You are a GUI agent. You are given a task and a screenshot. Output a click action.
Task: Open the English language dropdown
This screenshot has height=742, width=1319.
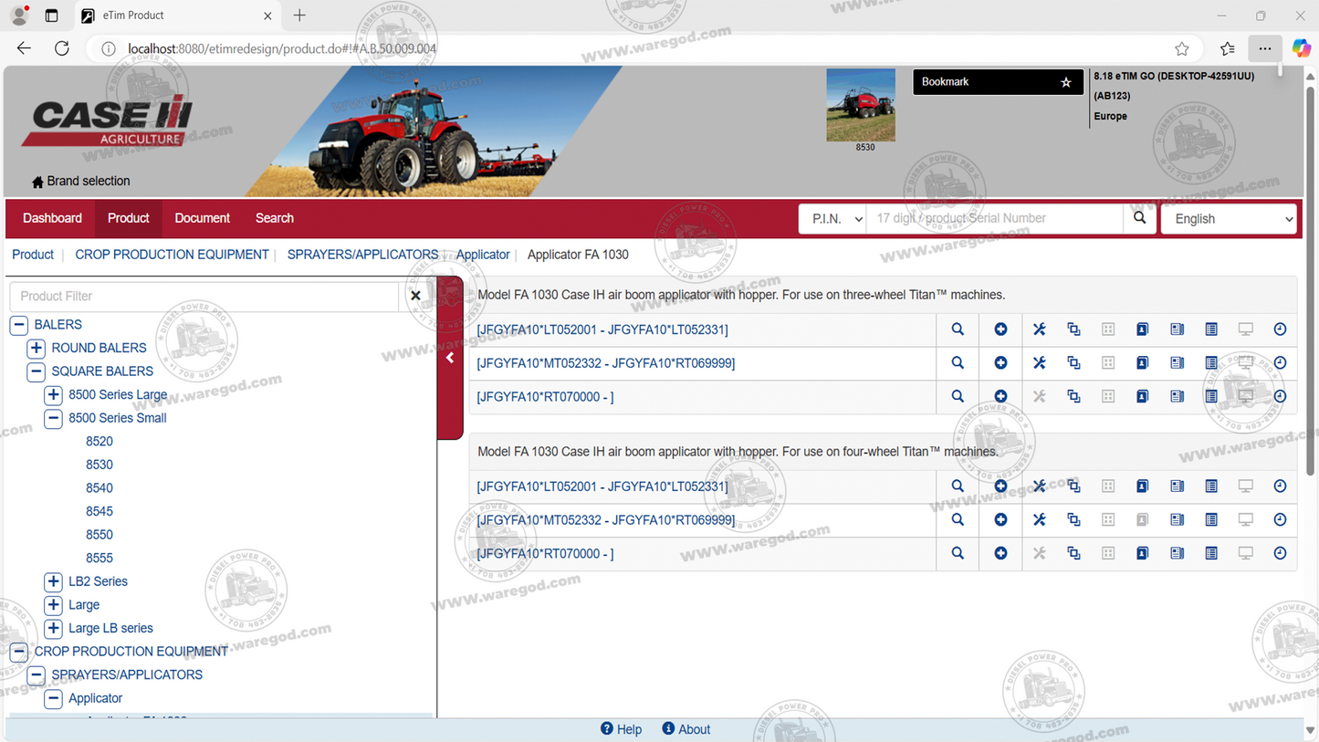pos(1229,219)
